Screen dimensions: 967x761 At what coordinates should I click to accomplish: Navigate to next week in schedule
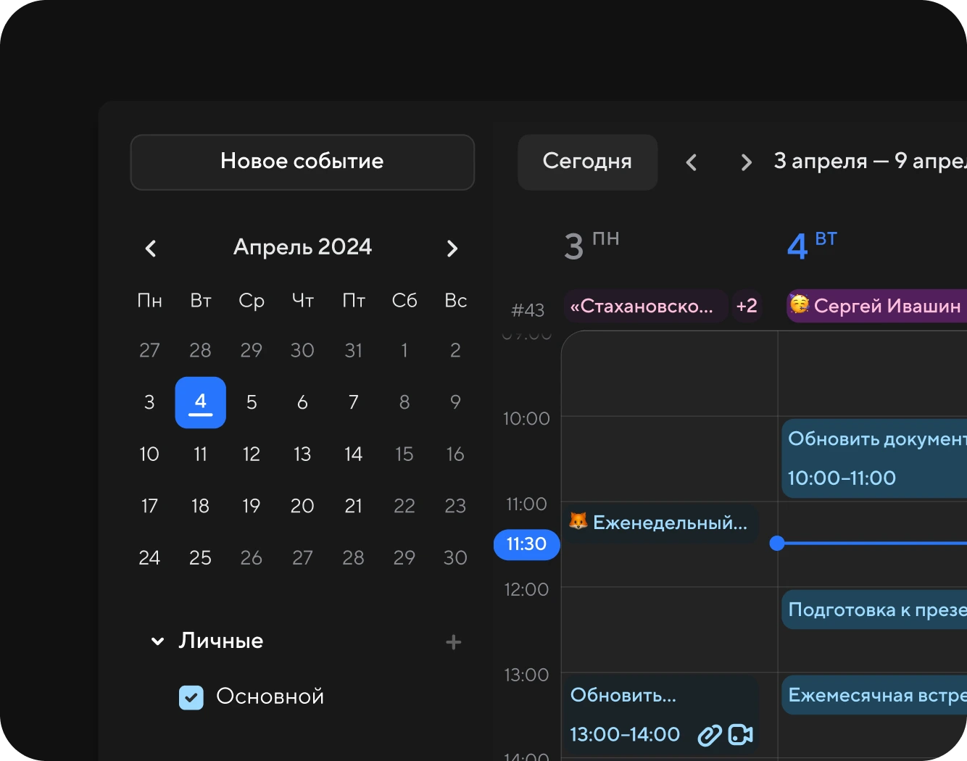coord(746,162)
